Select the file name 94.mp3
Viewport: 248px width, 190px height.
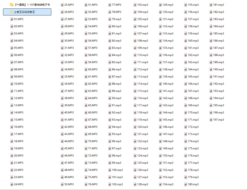coord(117,127)
